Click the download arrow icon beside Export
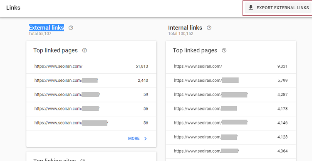This screenshot has width=312, height=161. [x=251, y=8]
